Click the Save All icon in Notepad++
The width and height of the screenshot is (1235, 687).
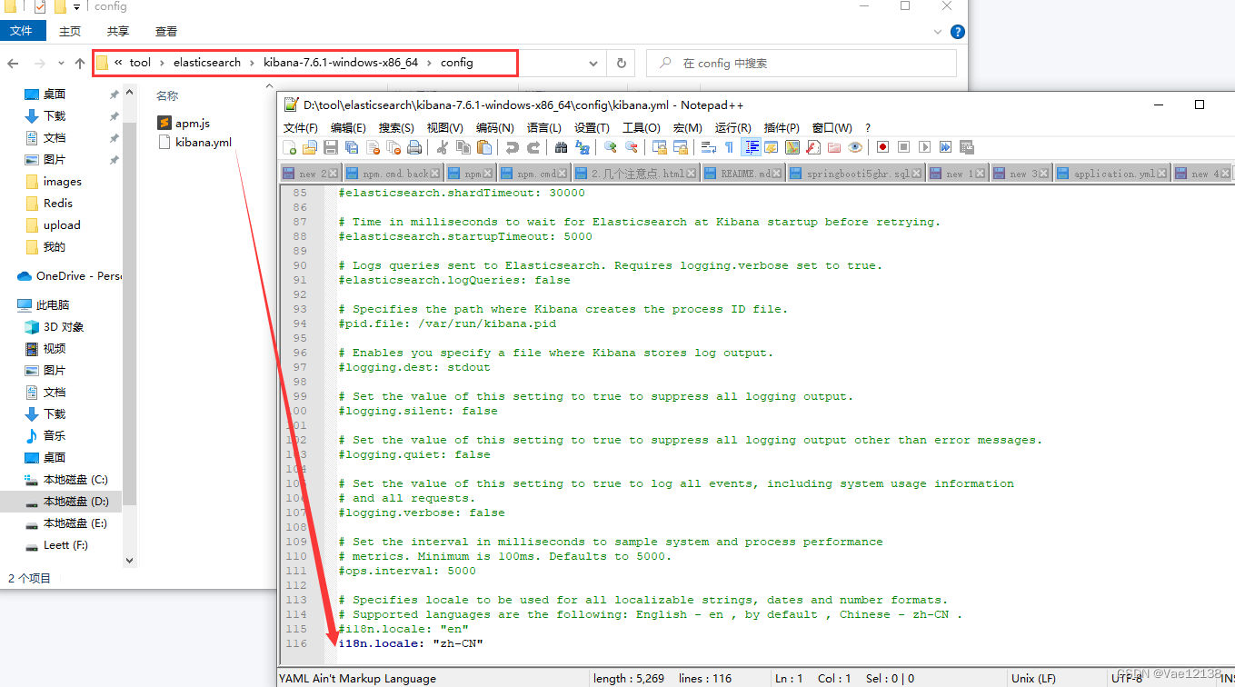point(352,147)
